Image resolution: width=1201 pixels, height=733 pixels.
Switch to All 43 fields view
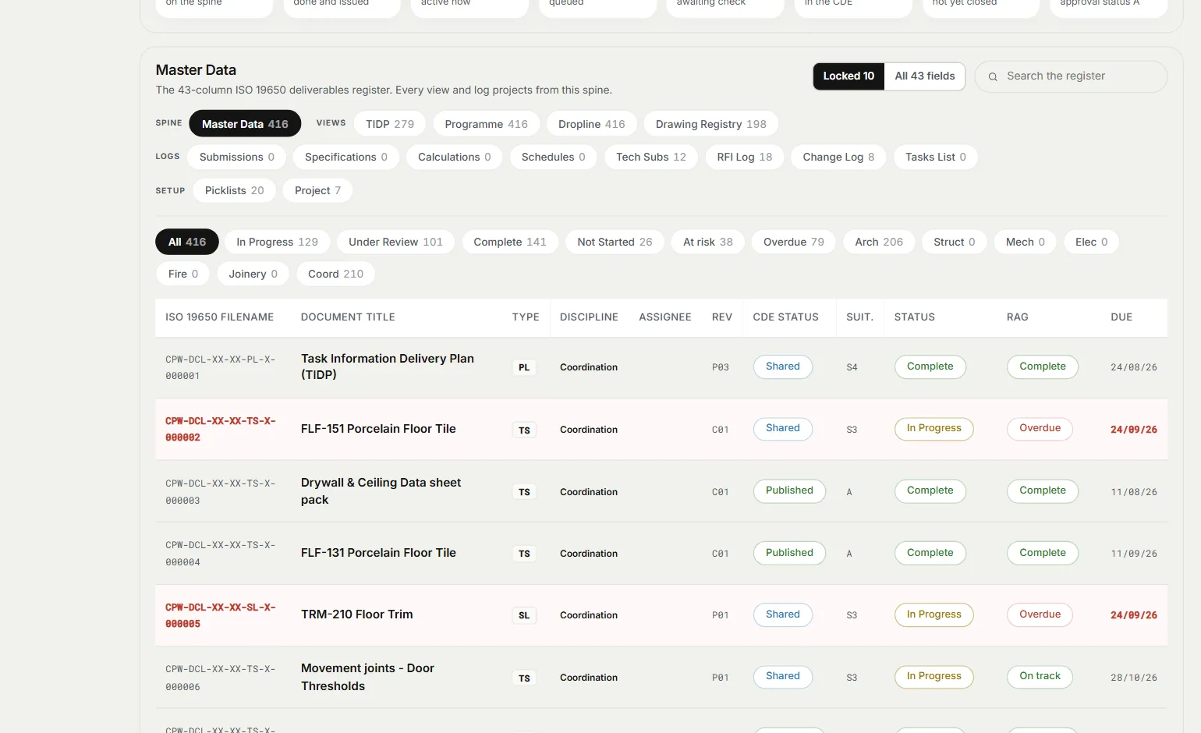(924, 76)
